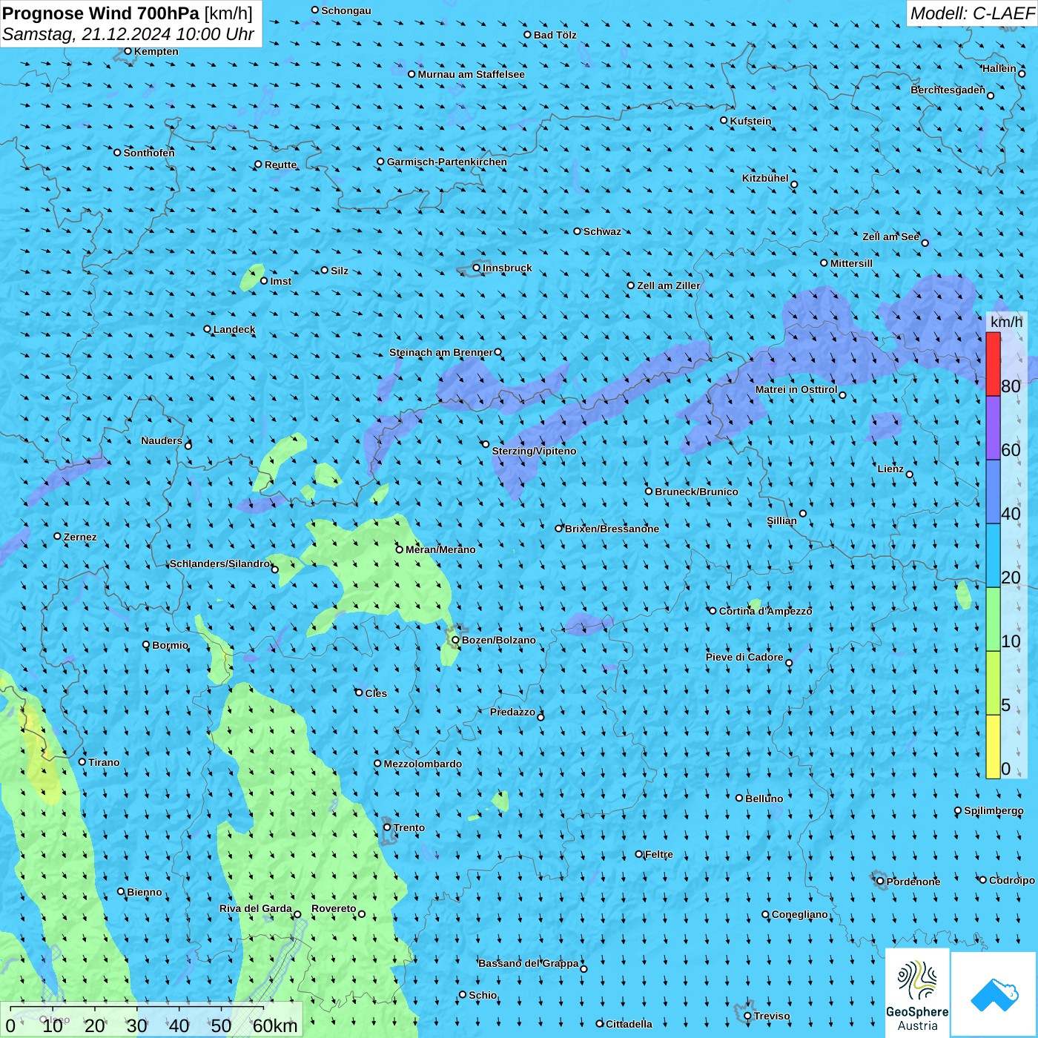Select the Belluno city label
1038x1038 pixels.
coord(764,799)
